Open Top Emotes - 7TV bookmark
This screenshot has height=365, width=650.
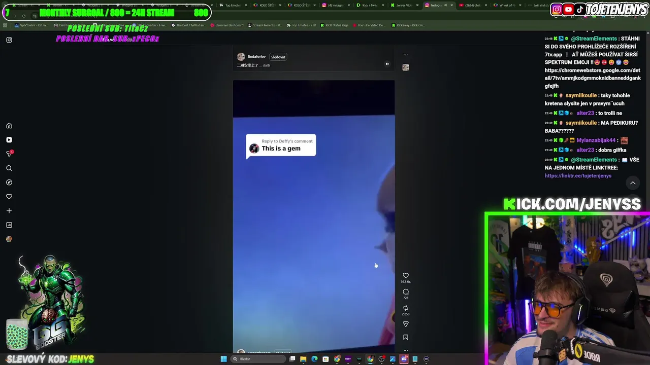302,25
